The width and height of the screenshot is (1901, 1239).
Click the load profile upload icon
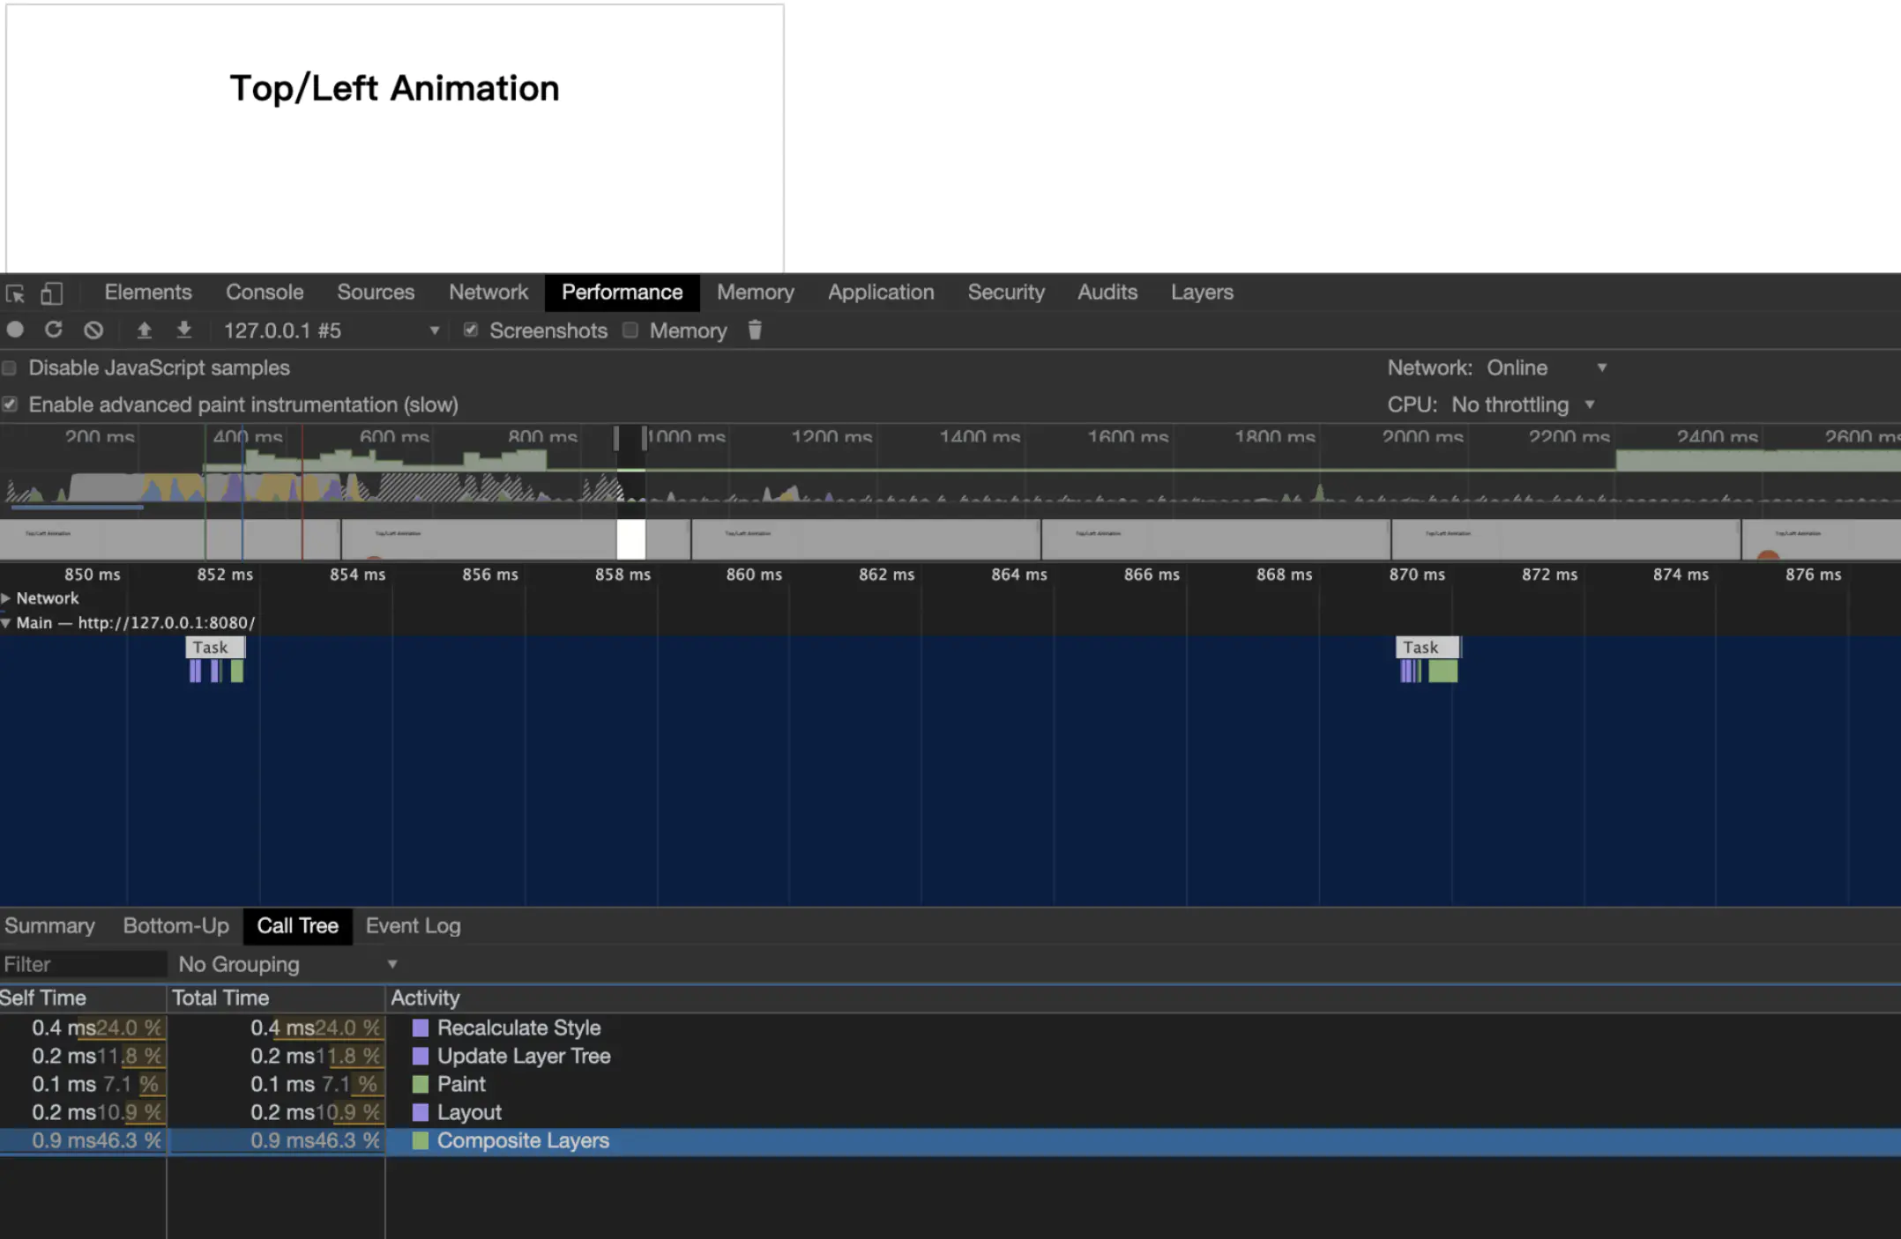pyautogui.click(x=144, y=330)
